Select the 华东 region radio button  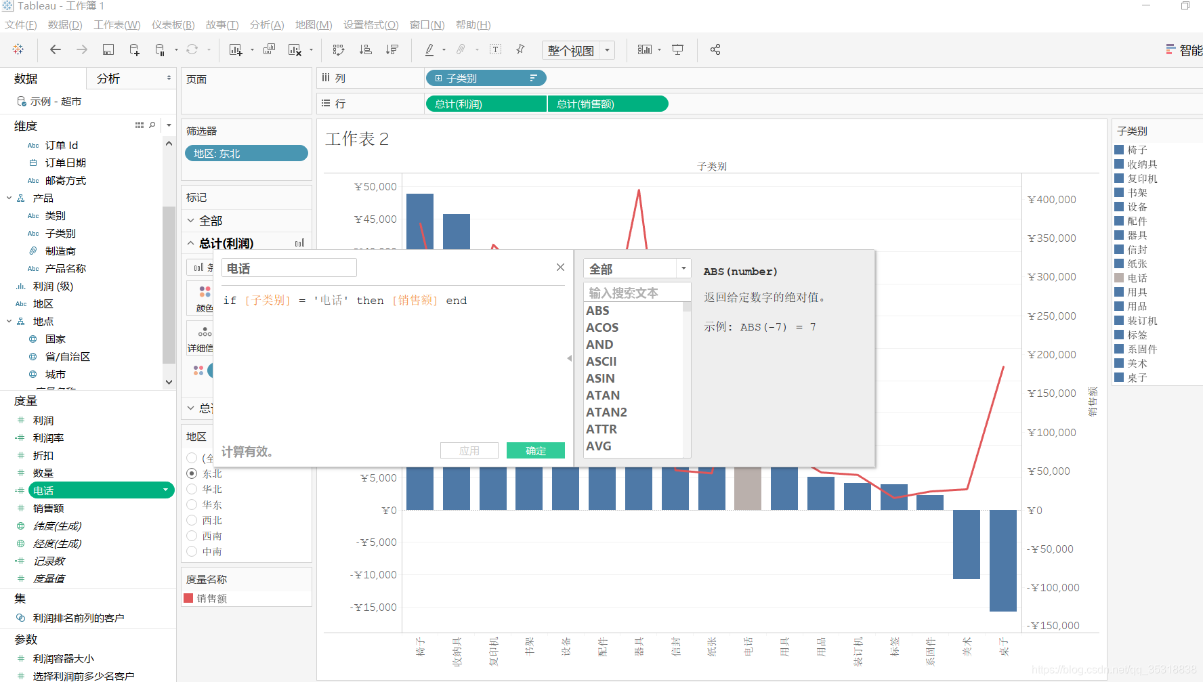tap(192, 505)
